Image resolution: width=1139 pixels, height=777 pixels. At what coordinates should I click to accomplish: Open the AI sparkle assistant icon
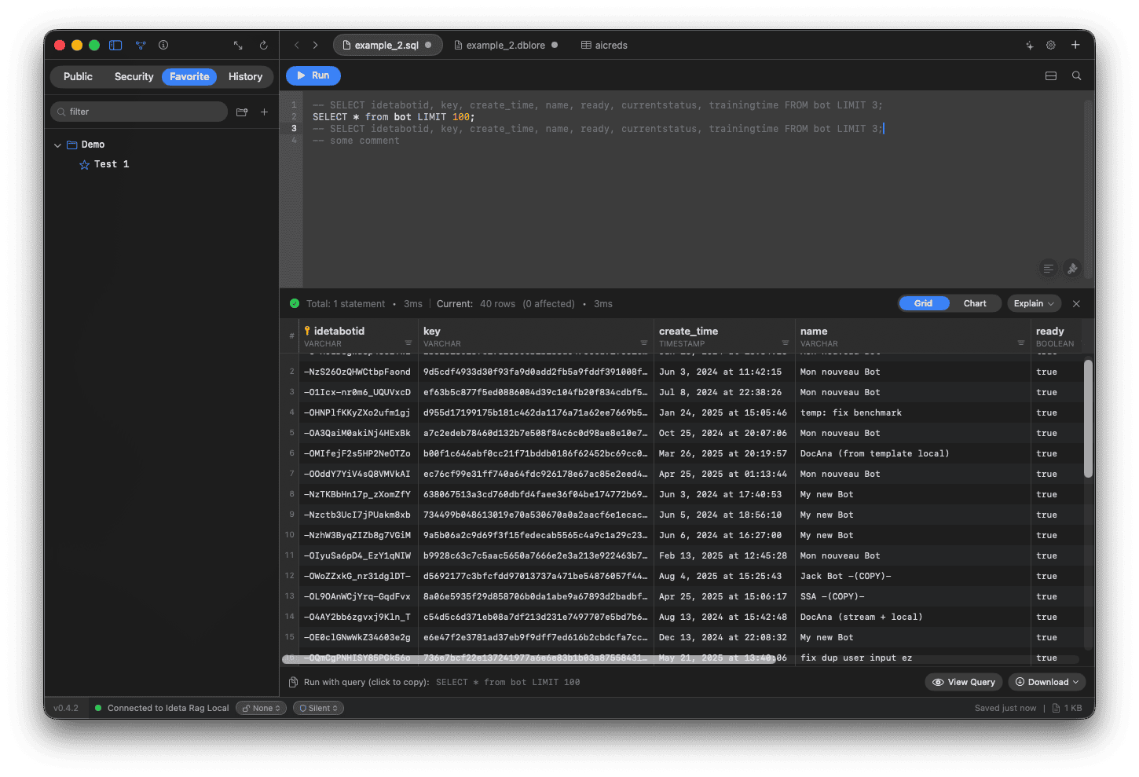(1029, 46)
